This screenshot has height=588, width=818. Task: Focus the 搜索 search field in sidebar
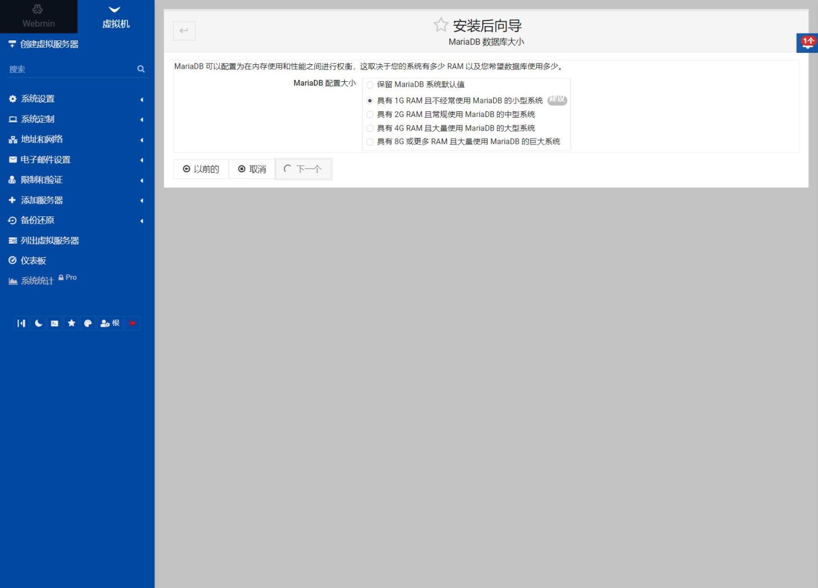[x=72, y=69]
